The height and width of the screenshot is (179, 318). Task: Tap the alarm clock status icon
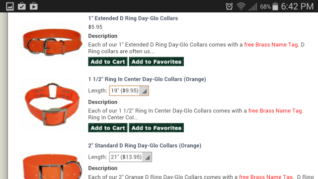(x=229, y=6)
